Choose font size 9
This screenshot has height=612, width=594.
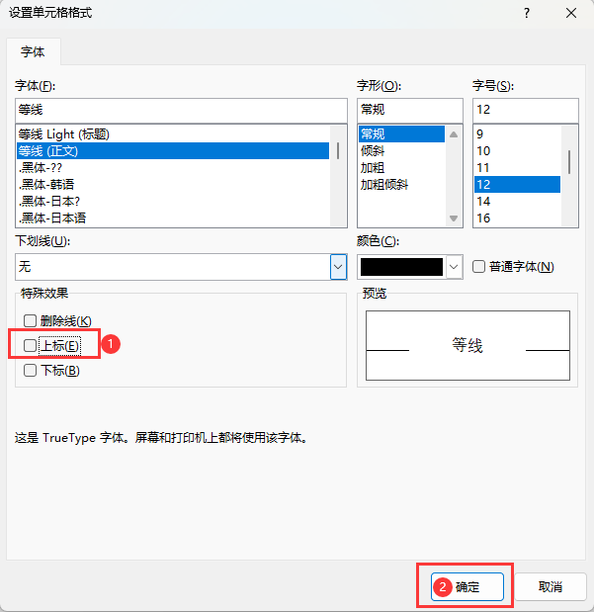pos(517,134)
